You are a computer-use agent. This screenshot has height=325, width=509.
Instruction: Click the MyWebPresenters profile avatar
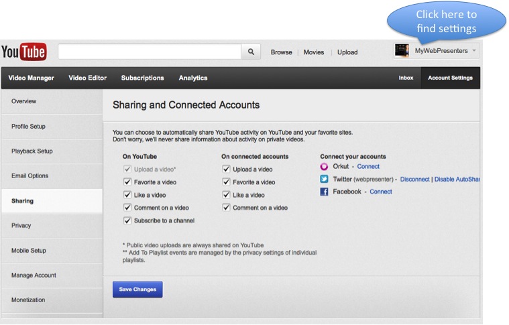coord(402,50)
